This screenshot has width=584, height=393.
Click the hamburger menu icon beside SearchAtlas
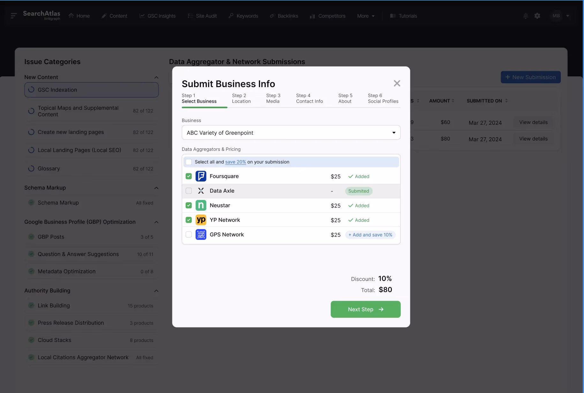click(14, 16)
